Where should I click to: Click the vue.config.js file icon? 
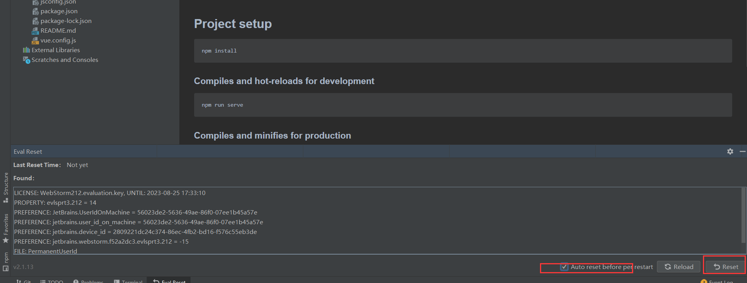pos(35,40)
